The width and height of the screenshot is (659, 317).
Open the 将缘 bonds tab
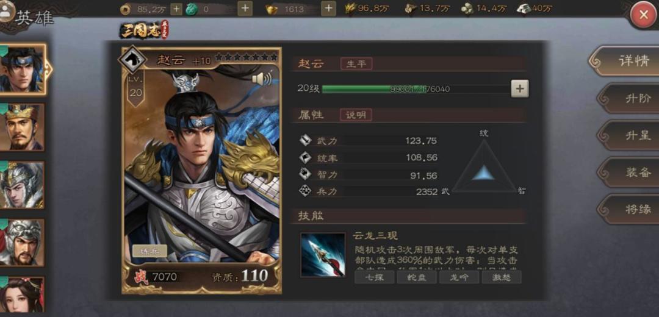pyautogui.click(x=629, y=209)
